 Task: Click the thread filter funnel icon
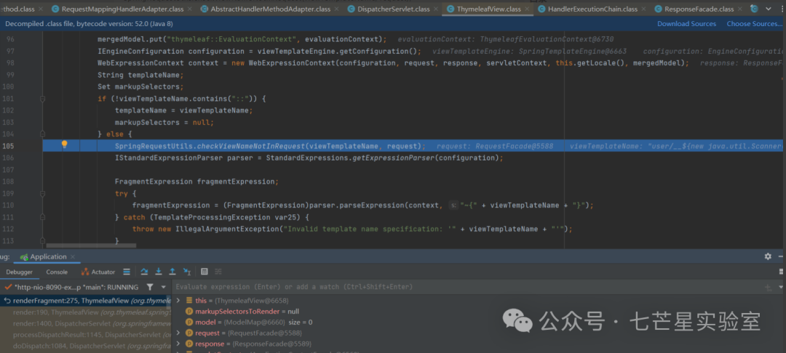click(150, 287)
